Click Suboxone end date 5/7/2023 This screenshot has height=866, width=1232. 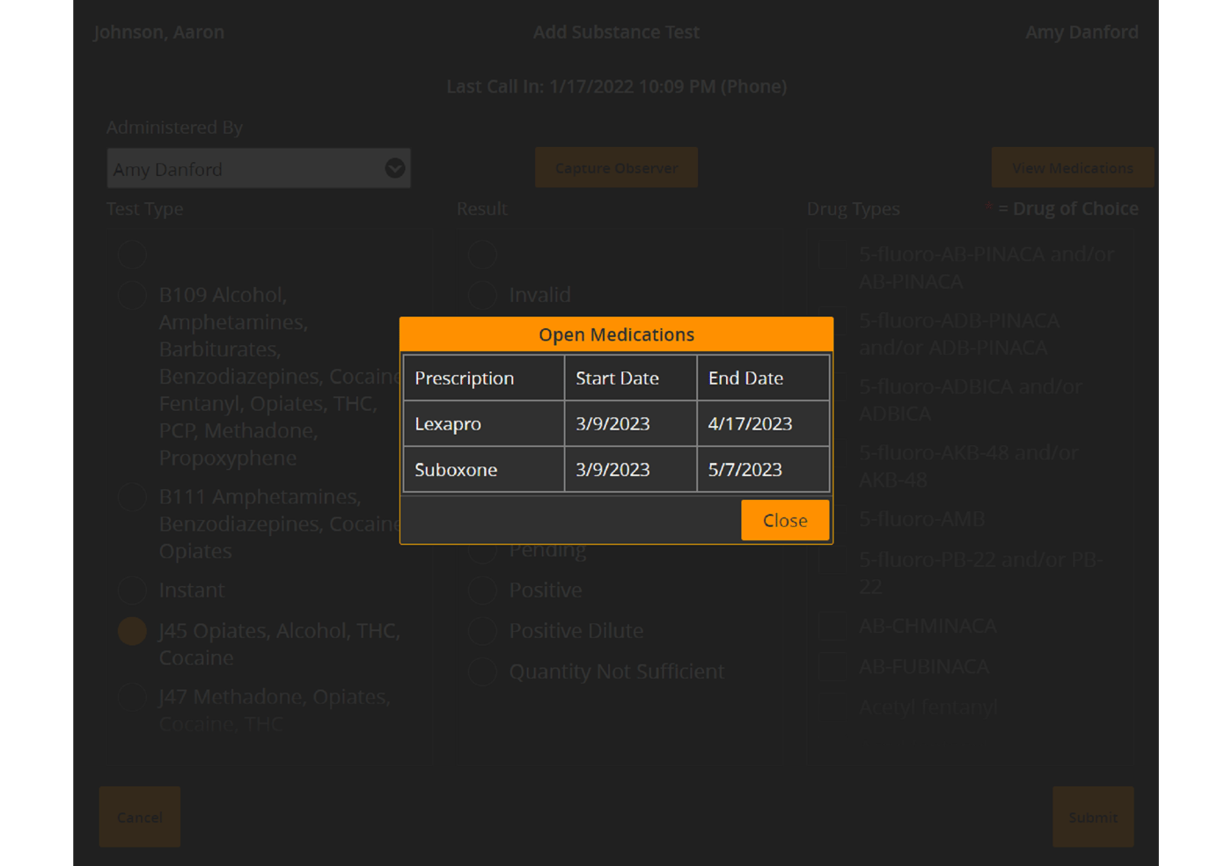pos(763,469)
